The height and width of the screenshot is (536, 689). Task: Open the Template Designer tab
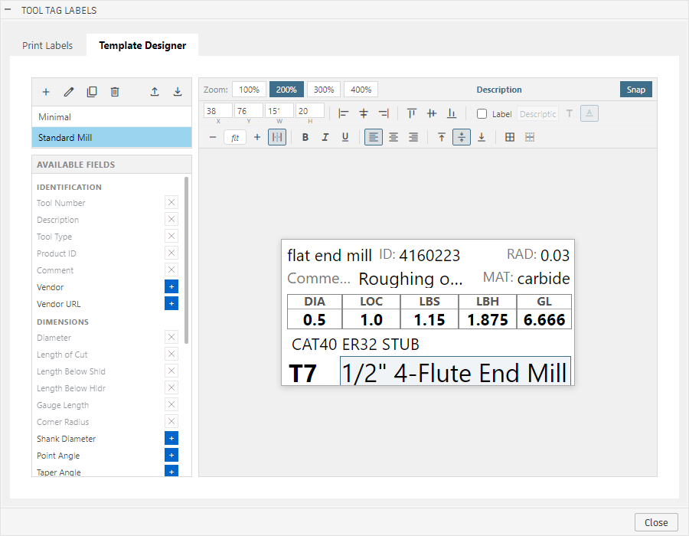(x=142, y=45)
